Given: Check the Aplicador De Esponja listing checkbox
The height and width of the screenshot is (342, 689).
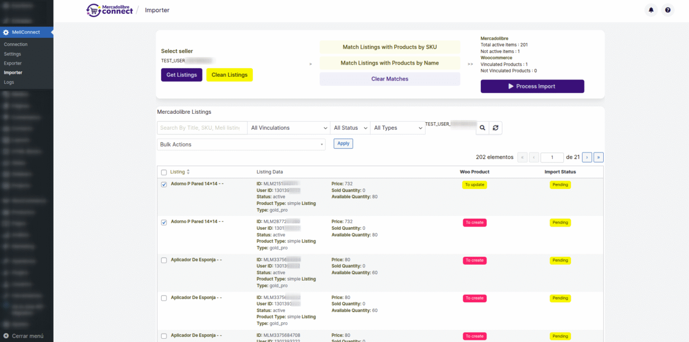Looking at the screenshot, I should [x=164, y=260].
